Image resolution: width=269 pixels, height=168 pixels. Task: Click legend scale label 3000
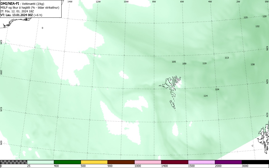coord(245,166)
